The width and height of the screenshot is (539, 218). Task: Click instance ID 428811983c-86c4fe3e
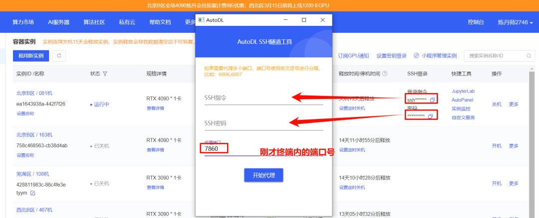click(41, 185)
